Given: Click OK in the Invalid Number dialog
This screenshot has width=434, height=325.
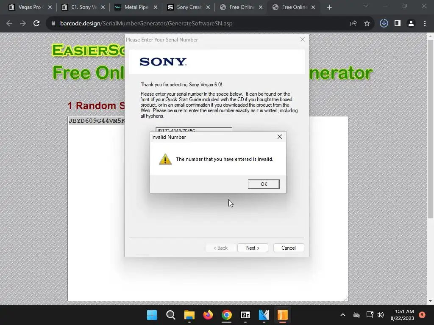Looking at the screenshot, I should coord(264,184).
